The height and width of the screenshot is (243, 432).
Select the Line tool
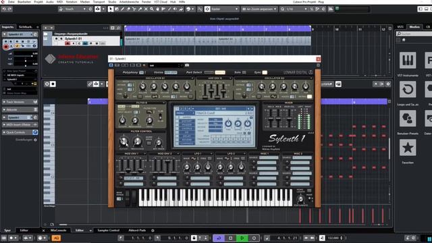[x=169, y=9]
